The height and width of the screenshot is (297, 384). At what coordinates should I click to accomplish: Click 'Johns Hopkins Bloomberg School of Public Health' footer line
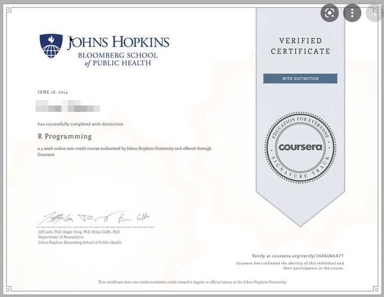[80, 242]
